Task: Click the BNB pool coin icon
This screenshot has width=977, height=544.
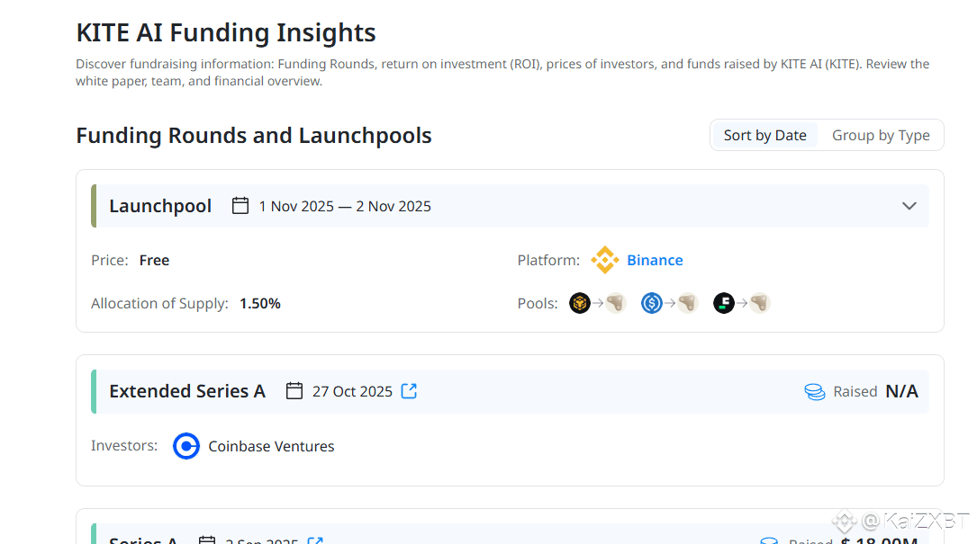Action: 580,303
